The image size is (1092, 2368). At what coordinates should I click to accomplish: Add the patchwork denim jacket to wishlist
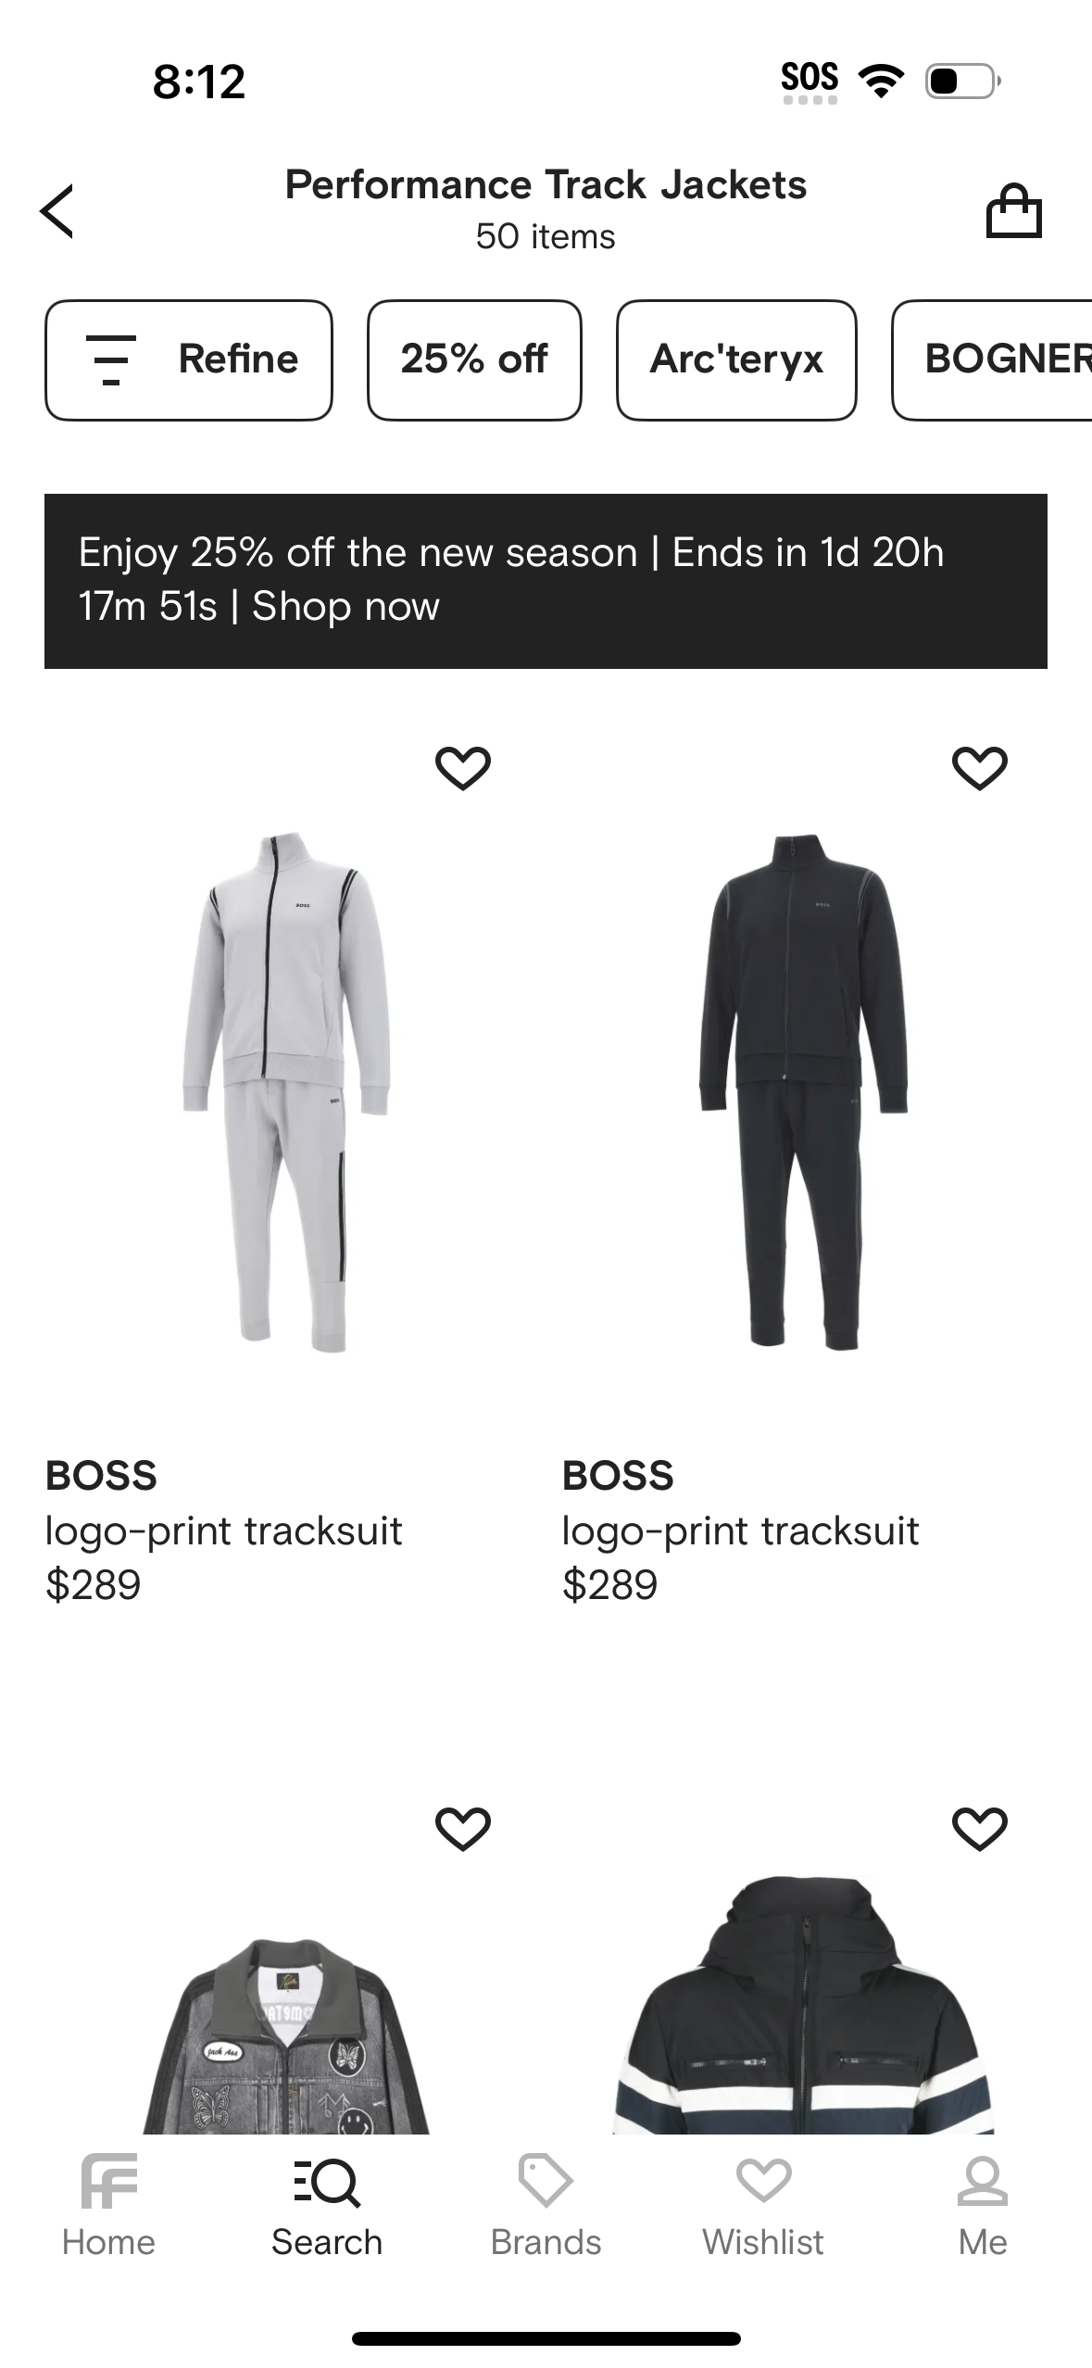pos(462,1828)
